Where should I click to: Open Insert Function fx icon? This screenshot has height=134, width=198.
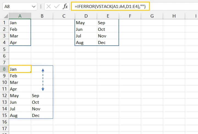(65, 6)
